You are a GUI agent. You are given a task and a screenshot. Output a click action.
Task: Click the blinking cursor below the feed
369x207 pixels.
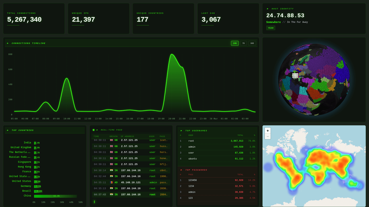(94, 202)
